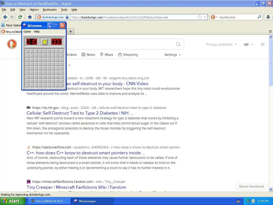Click the scrollbar up arrow of the page
The height and width of the screenshot is (205, 273).
[x=271, y=37]
